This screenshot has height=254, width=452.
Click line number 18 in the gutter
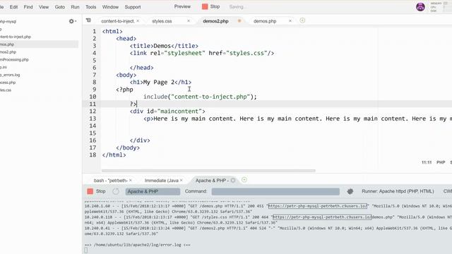[93, 155]
